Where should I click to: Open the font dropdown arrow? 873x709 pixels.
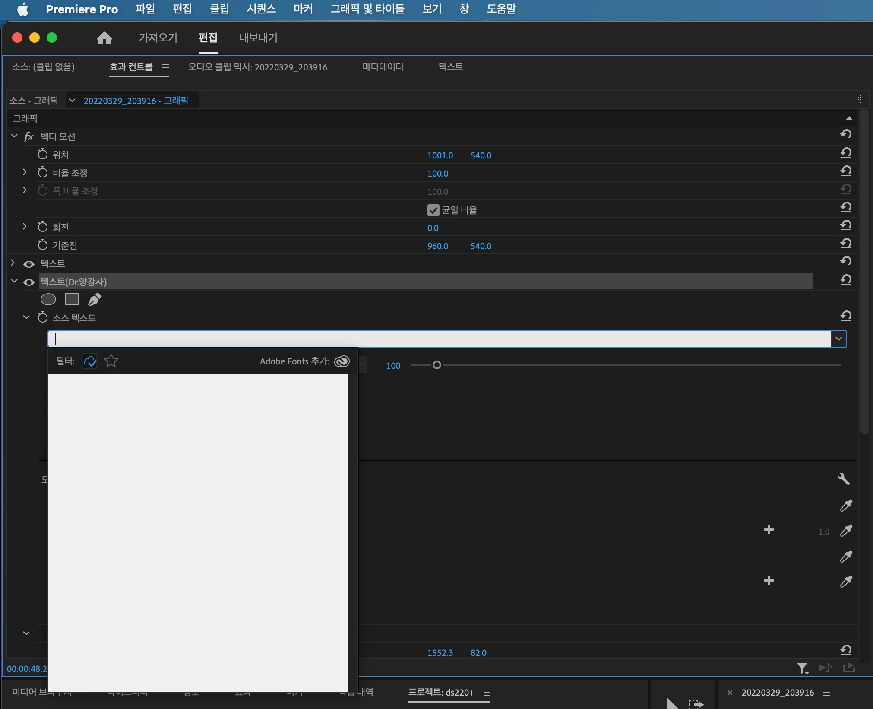tap(838, 339)
